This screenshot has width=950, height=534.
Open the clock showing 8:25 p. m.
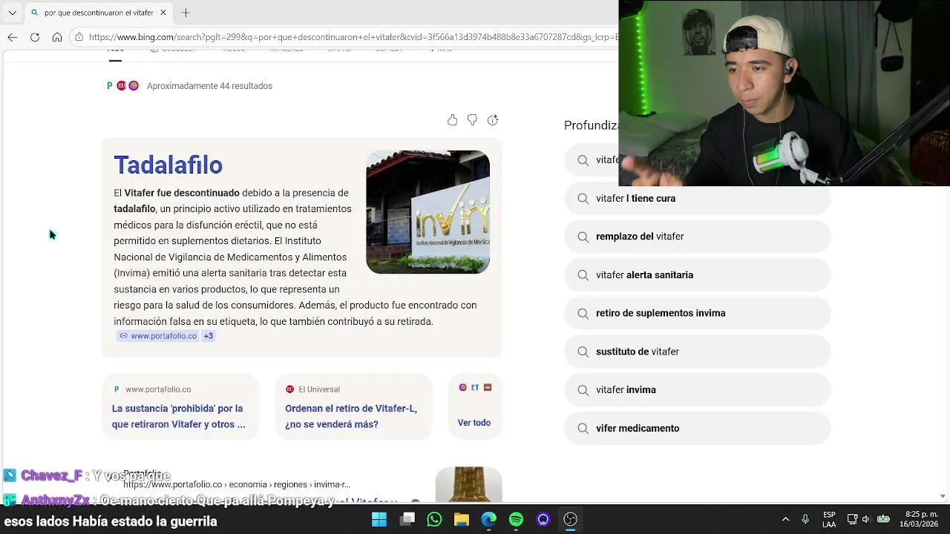pos(919,519)
